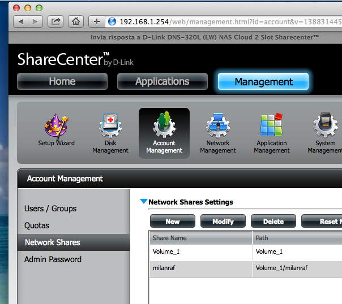Click the Volume_1/milanraf path cell
This screenshot has width=342, height=304.
click(297, 268)
